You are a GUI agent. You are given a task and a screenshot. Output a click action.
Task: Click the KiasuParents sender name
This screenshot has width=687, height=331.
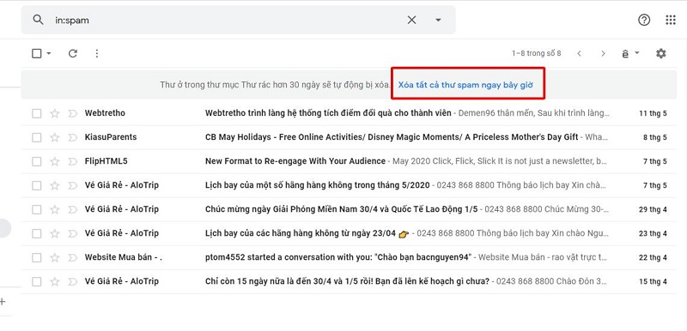pos(111,137)
